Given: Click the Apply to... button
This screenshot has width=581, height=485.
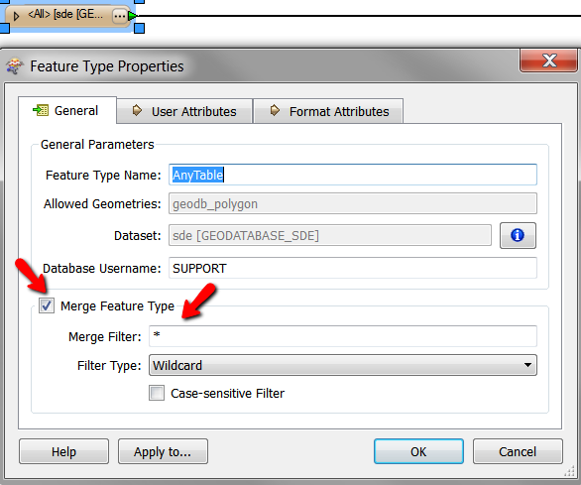Looking at the screenshot, I should point(163,451).
